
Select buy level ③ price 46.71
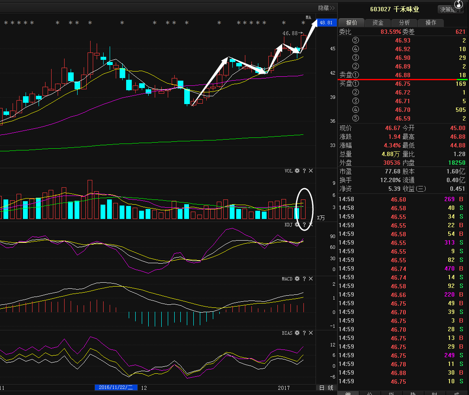[x=403, y=101]
